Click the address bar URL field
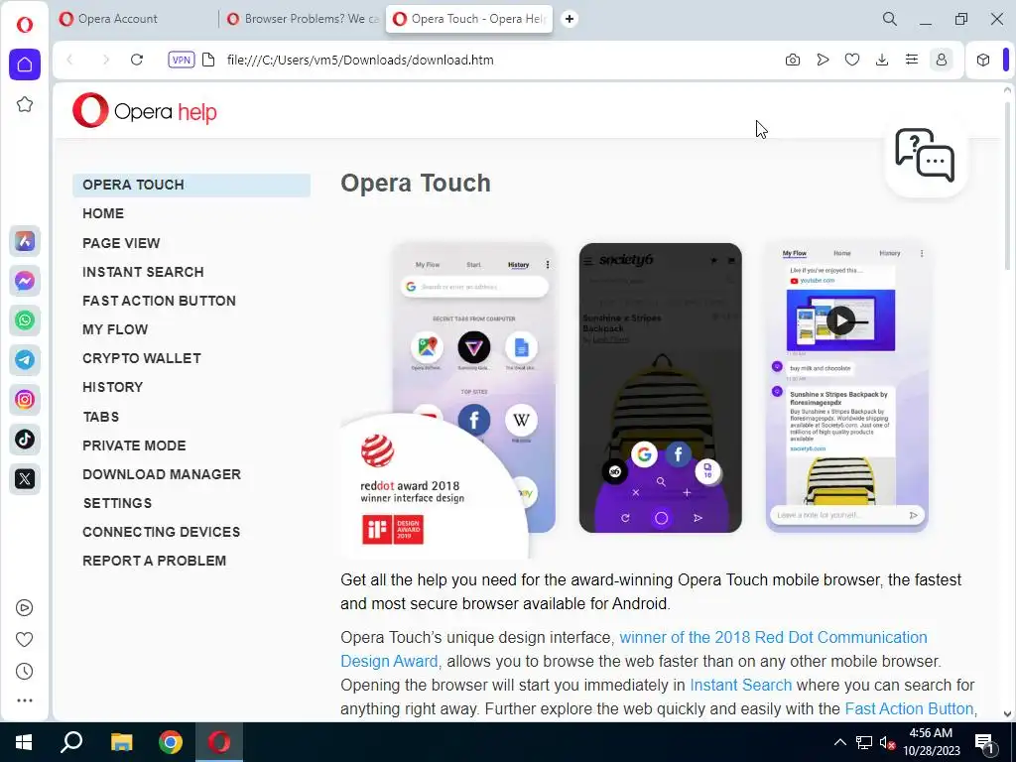 359,60
